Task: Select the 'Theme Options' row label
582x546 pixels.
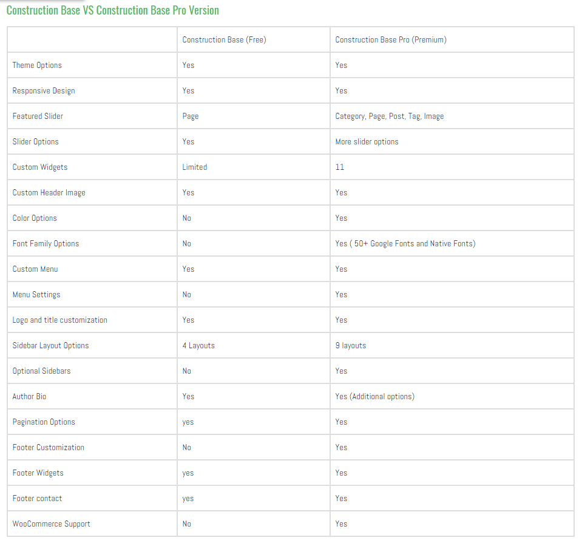Action: (37, 66)
